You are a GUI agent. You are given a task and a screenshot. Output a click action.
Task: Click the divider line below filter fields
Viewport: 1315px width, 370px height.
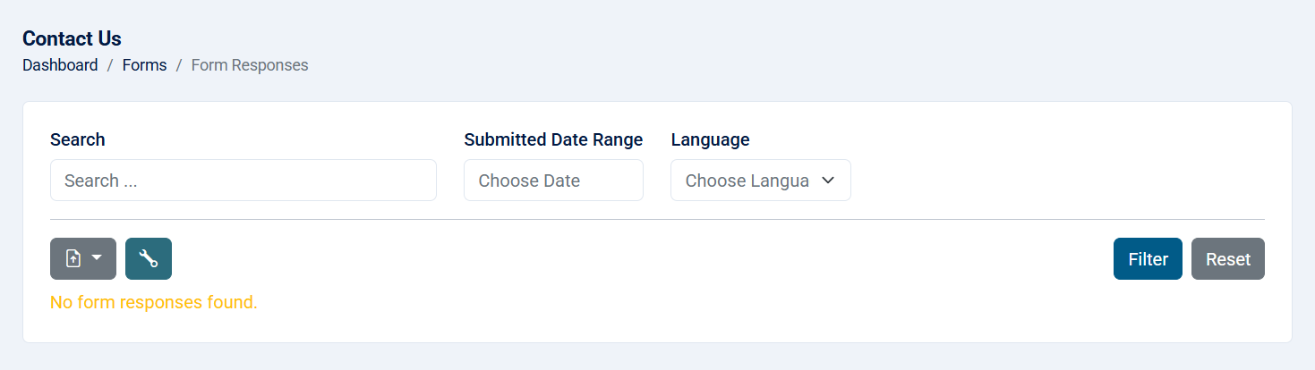[x=657, y=219]
